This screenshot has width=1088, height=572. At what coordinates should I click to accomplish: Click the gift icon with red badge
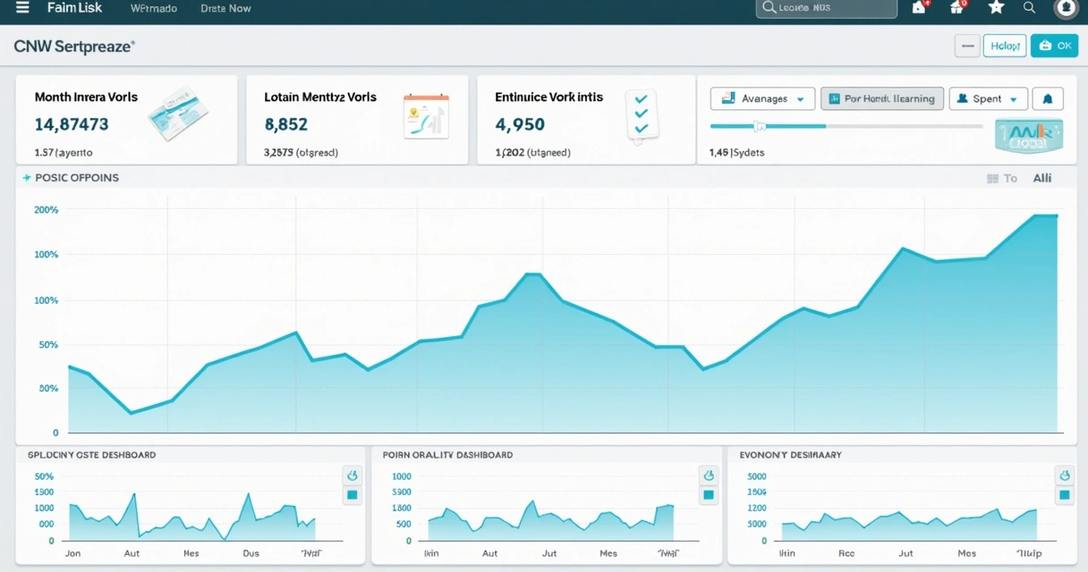[956, 8]
